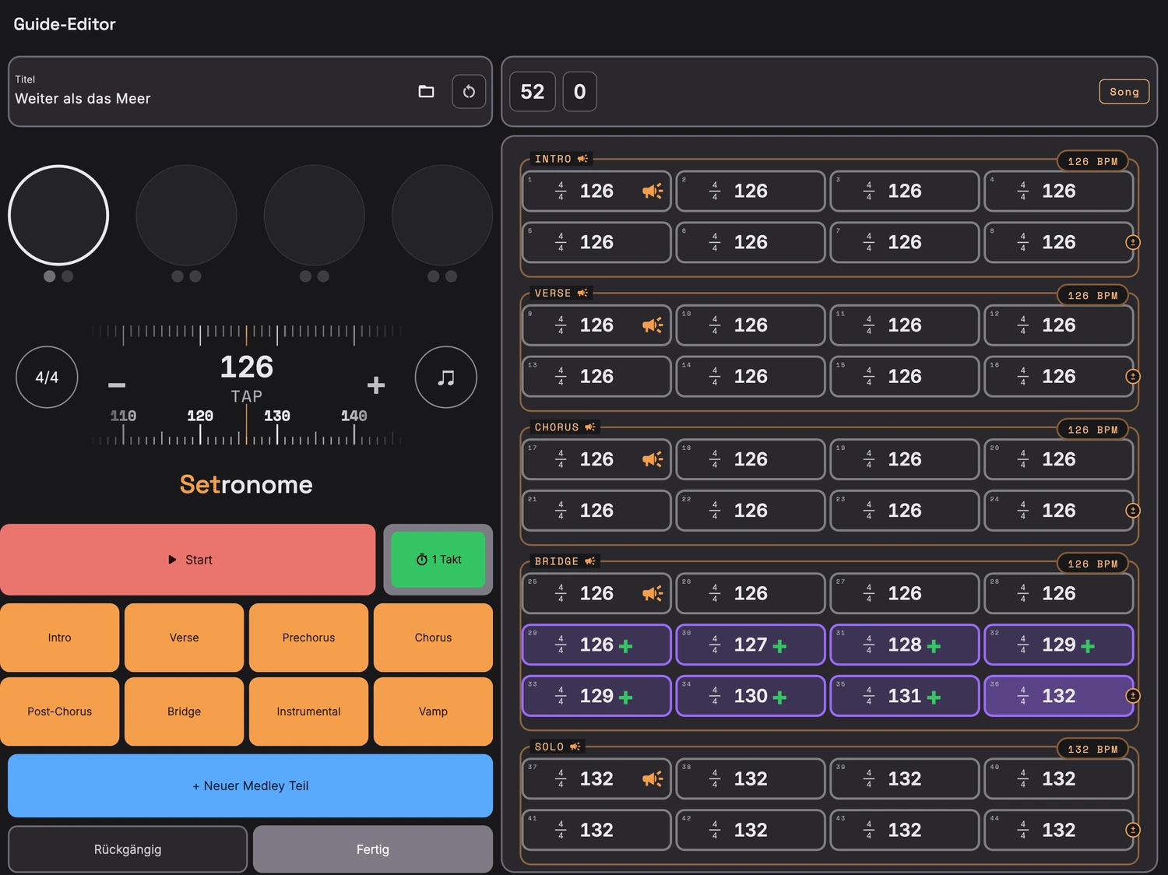
Task: Click the reset icon next to the title
Action: click(469, 92)
